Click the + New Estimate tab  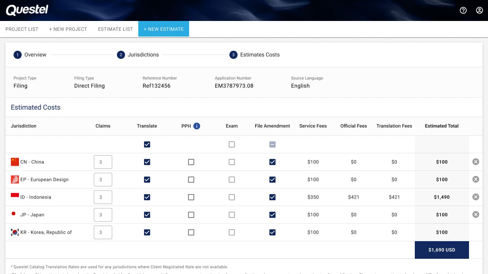(164, 29)
